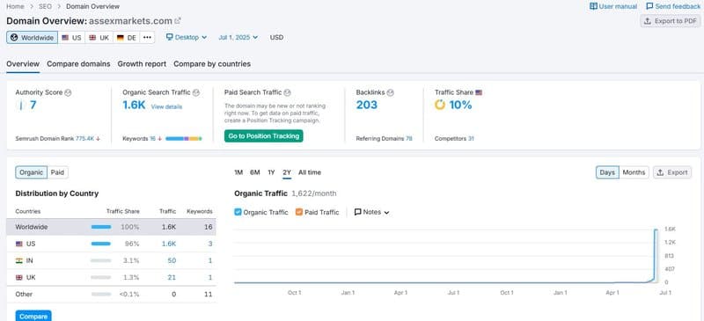Switch distribution to Paid
This screenshot has width=704, height=321.
click(x=57, y=172)
